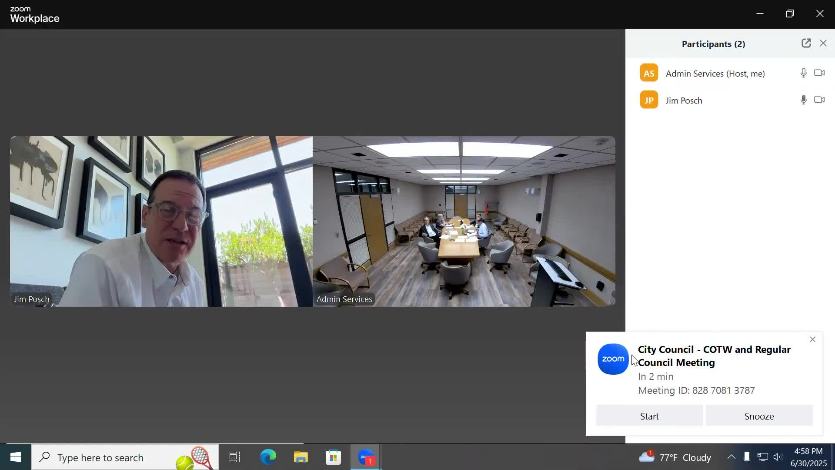Open Microsoft Edge from taskbar
835x470 pixels.
[x=268, y=457]
